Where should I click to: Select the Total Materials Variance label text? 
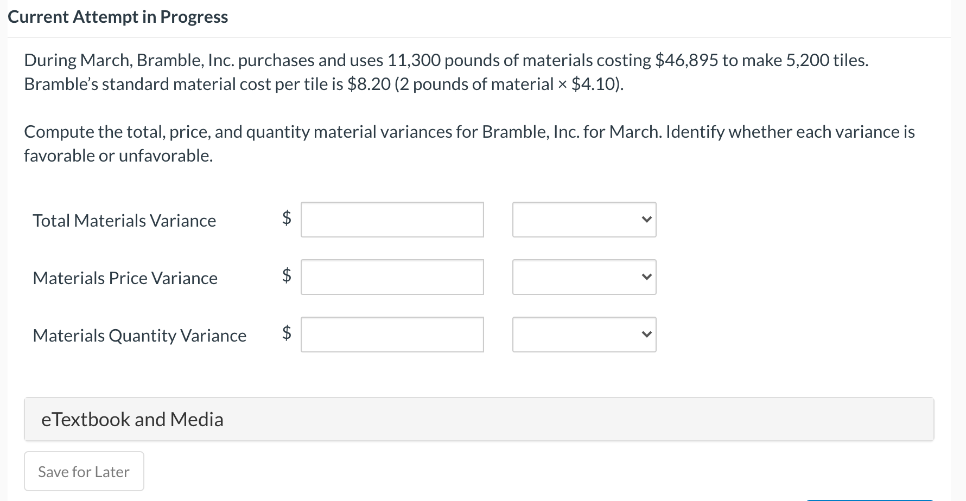[x=124, y=220]
